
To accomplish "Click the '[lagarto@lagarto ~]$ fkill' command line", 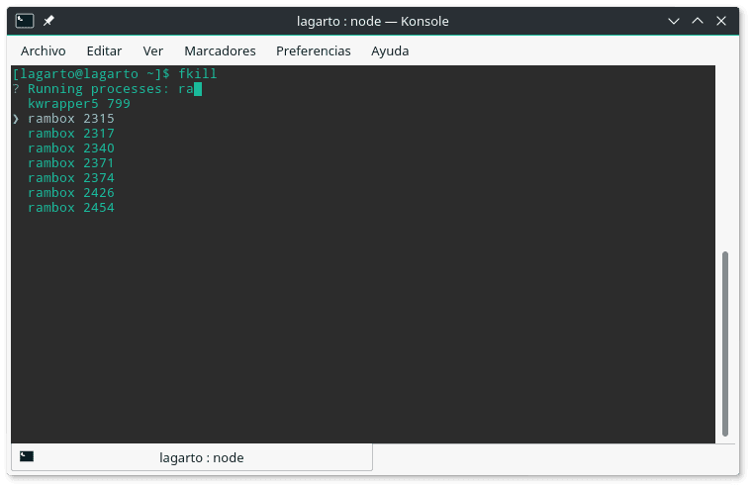I will tap(115, 74).
